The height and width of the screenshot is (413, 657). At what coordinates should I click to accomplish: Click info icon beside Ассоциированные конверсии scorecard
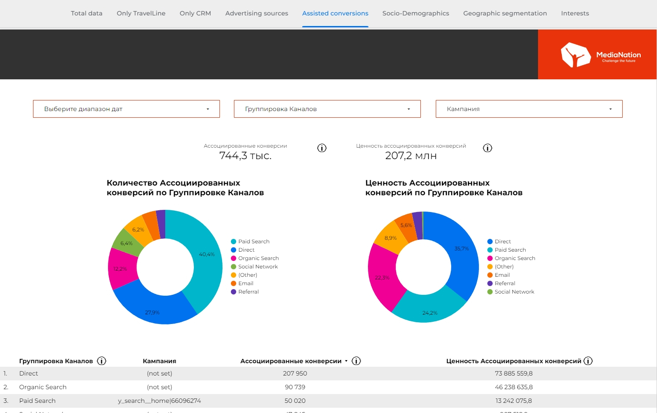coord(322,148)
